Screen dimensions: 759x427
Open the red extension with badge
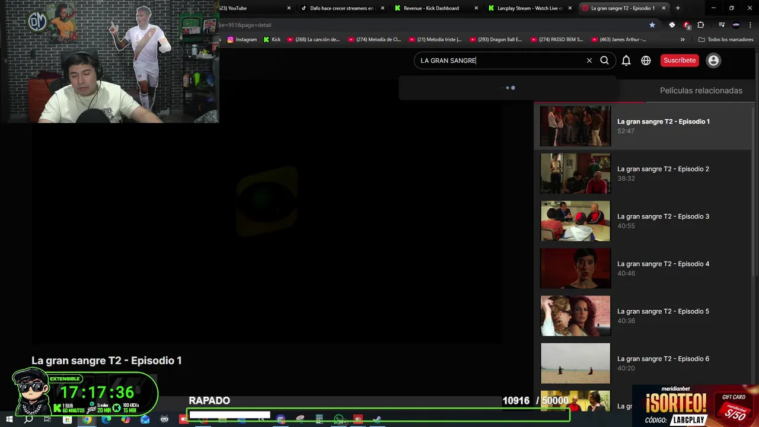687,25
